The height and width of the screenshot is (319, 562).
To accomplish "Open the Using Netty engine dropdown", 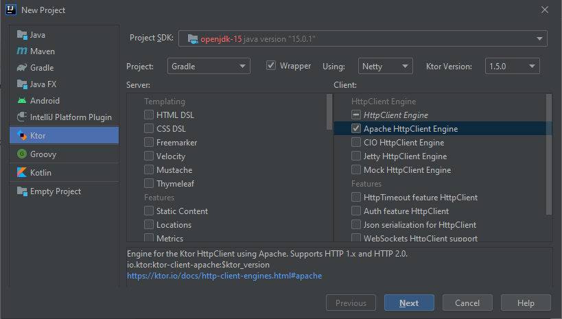I will click(x=385, y=66).
